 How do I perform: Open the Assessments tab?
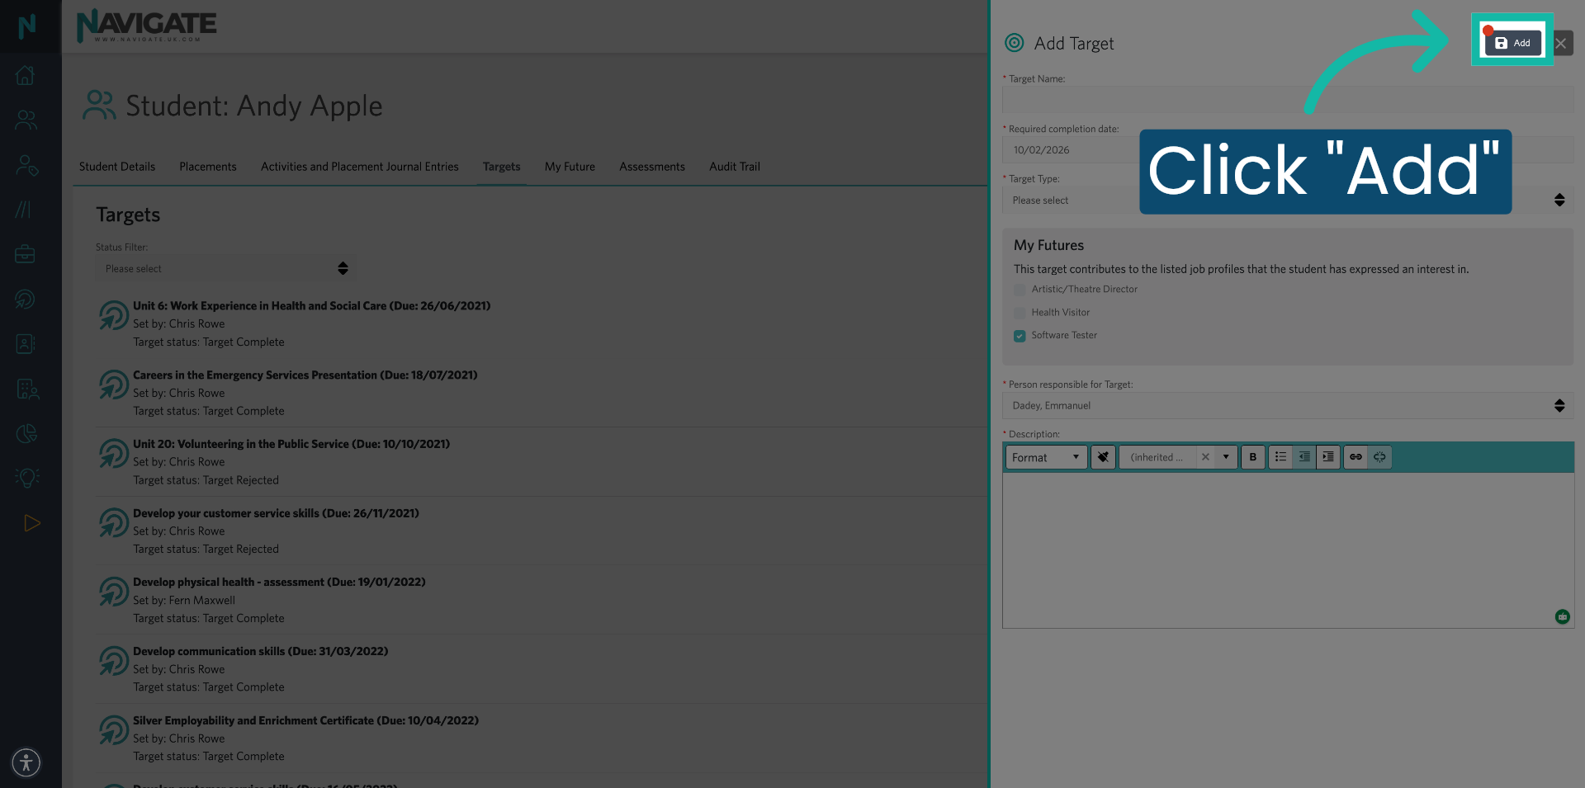pyautogui.click(x=652, y=167)
